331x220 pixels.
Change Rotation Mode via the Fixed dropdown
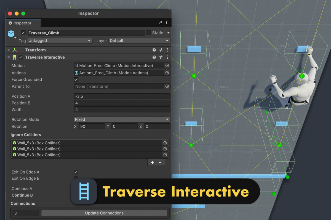(x=122, y=119)
